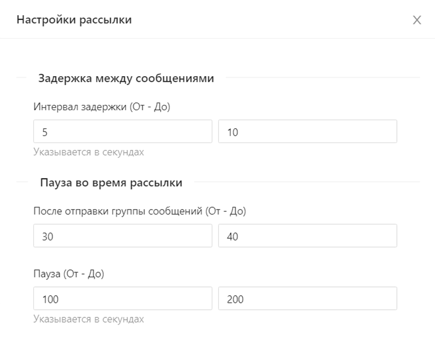Click the divider line right of Задержка между сообщениями

[x=322, y=77]
